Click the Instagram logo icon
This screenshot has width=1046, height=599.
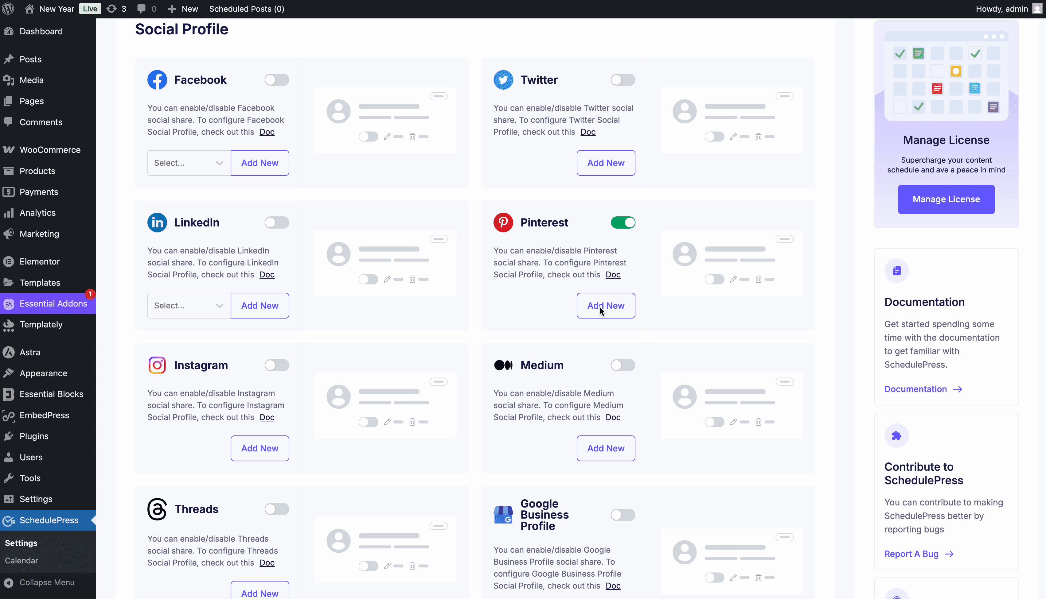(157, 365)
